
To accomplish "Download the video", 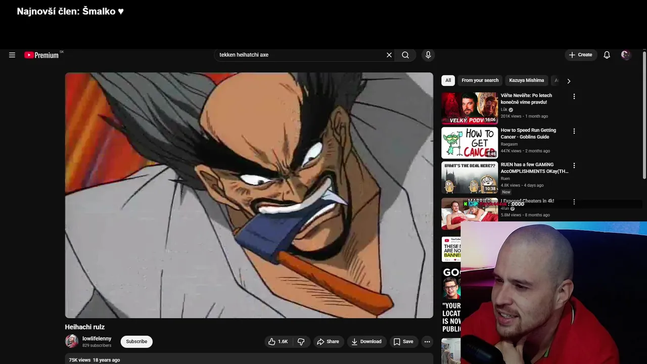I will (x=367, y=342).
